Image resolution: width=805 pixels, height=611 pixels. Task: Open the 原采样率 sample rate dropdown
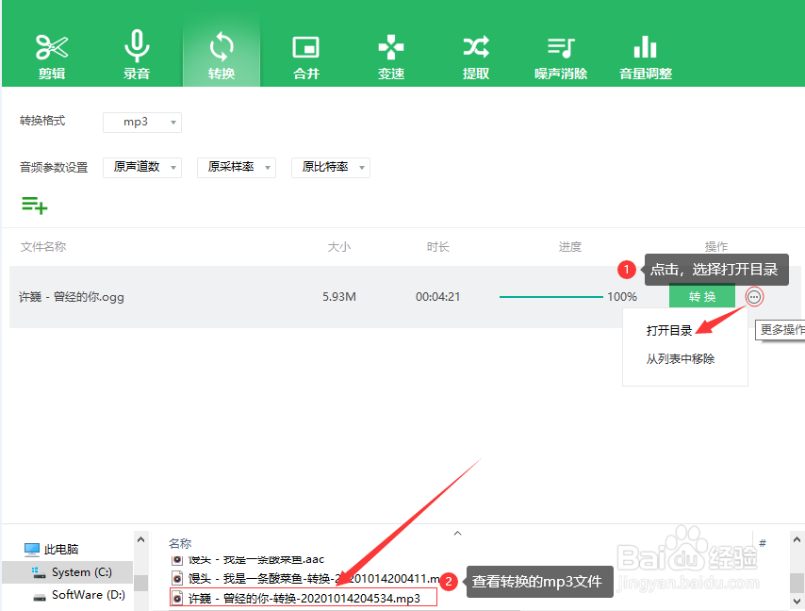point(236,167)
